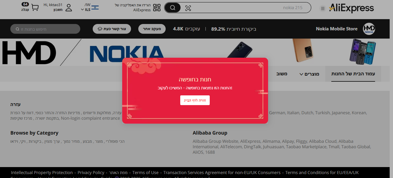Click the black search magnifier button
Viewport: 393px width, 178px height.
[173, 8]
